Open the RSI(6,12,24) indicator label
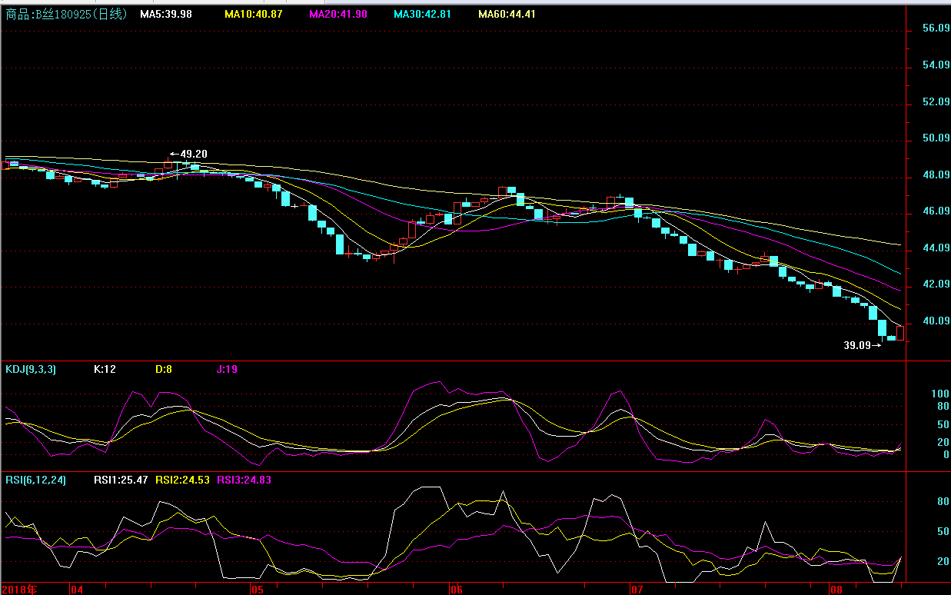951x595 pixels. 36,480
